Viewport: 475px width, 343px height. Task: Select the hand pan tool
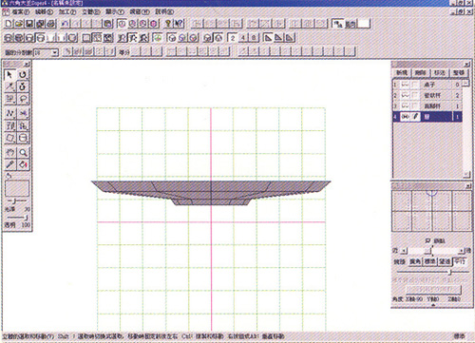click(9, 152)
